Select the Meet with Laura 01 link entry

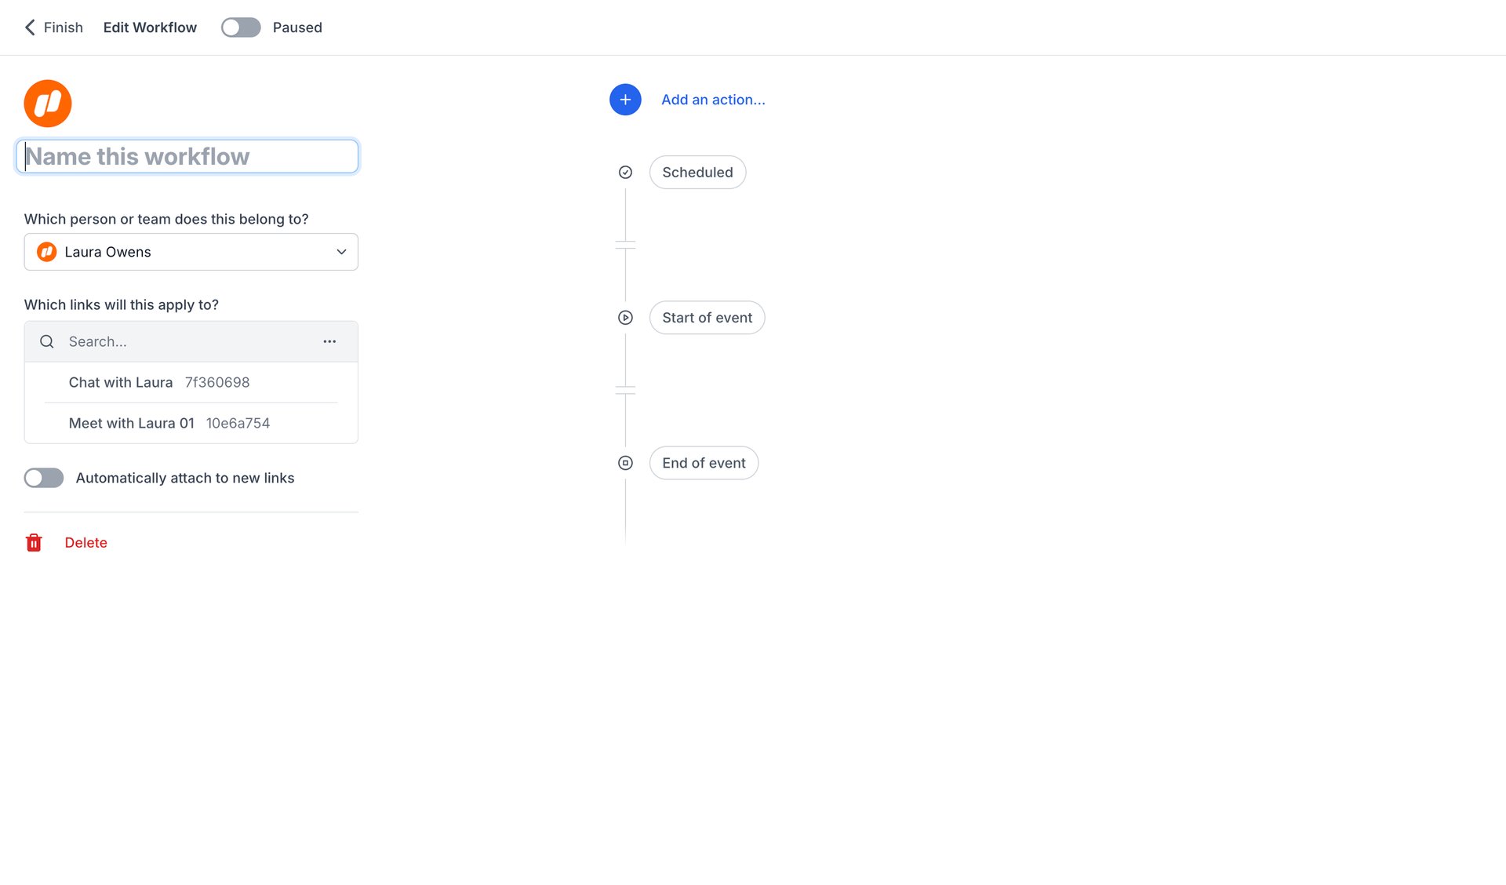pos(167,423)
